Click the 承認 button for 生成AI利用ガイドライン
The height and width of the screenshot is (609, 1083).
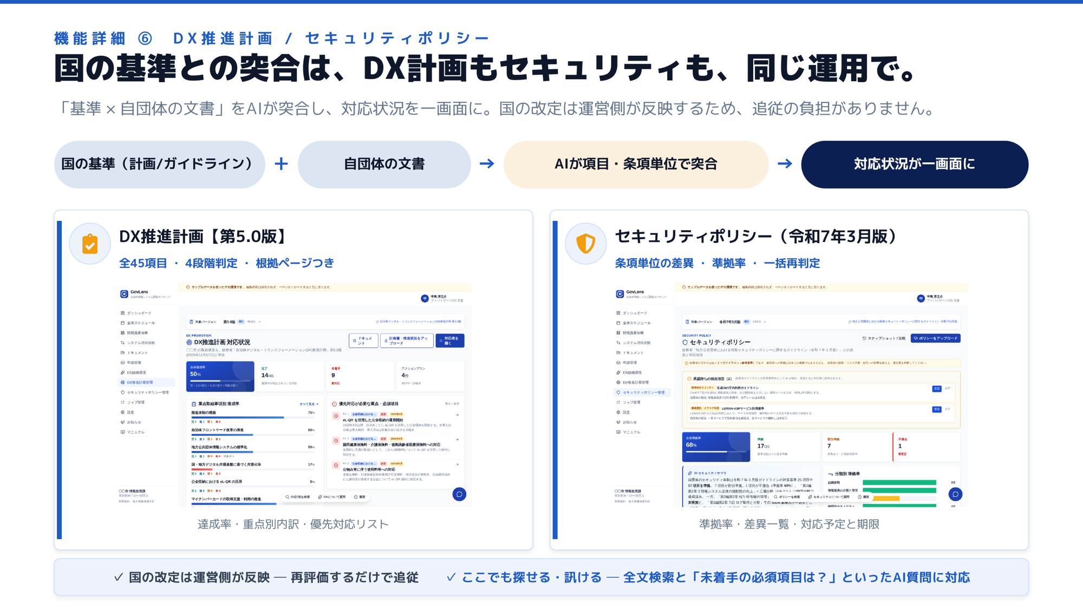point(936,389)
